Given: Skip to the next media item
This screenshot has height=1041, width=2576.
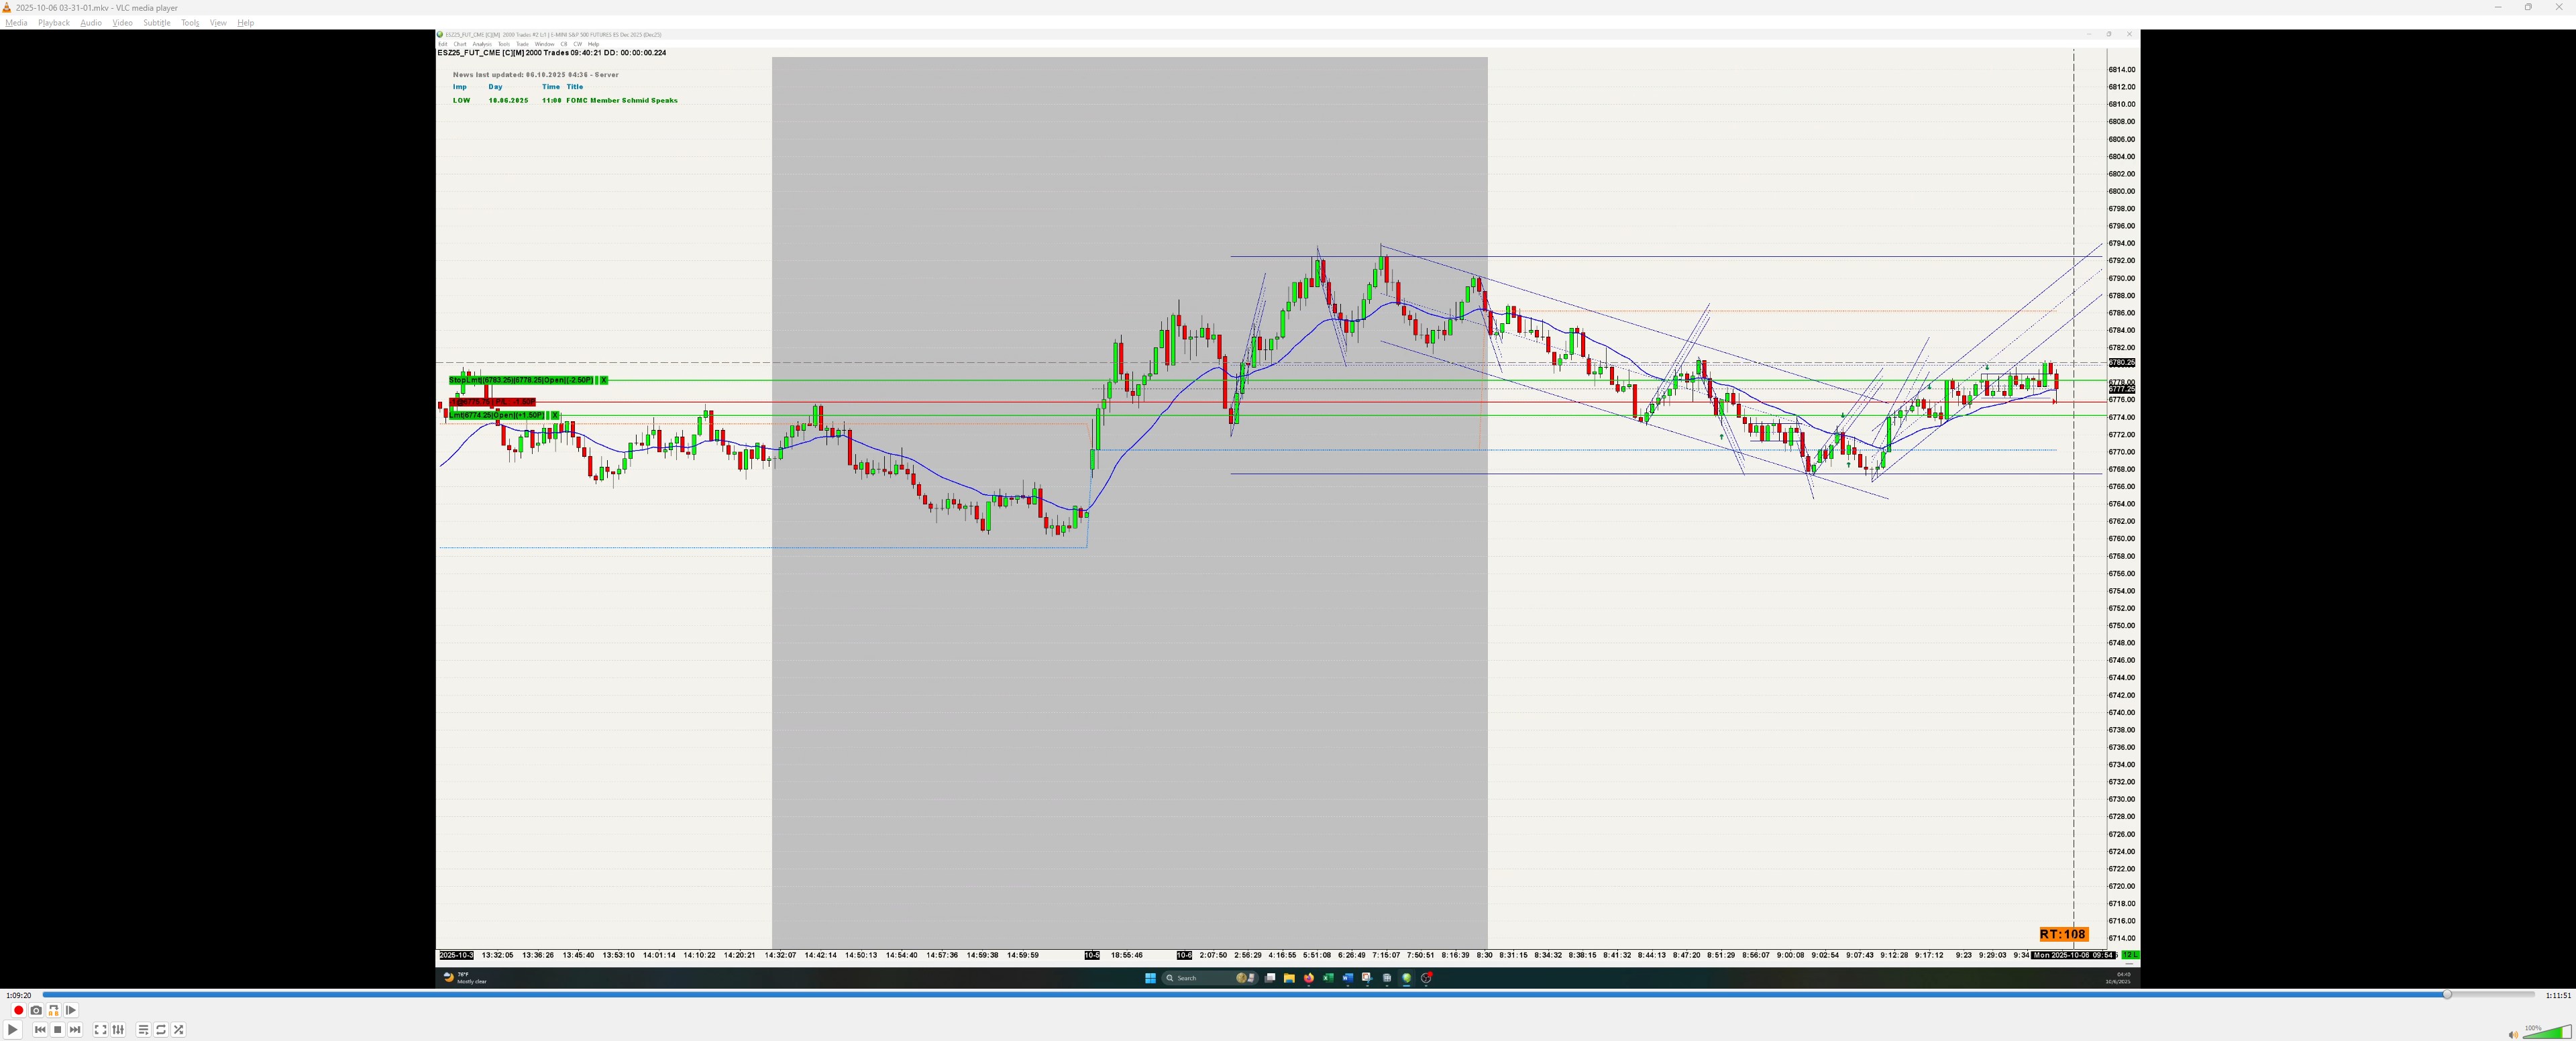Looking at the screenshot, I should click(x=75, y=1029).
